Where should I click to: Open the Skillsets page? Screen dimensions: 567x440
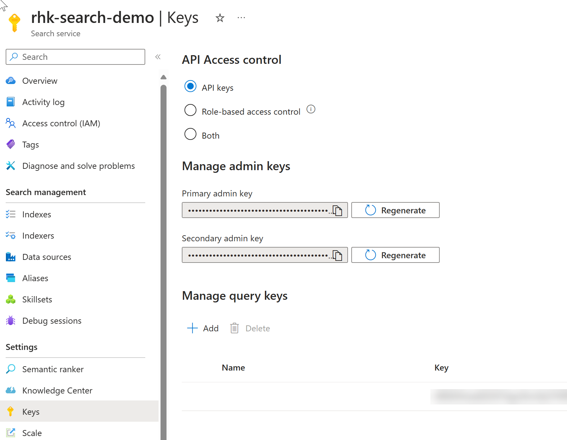pos(37,299)
